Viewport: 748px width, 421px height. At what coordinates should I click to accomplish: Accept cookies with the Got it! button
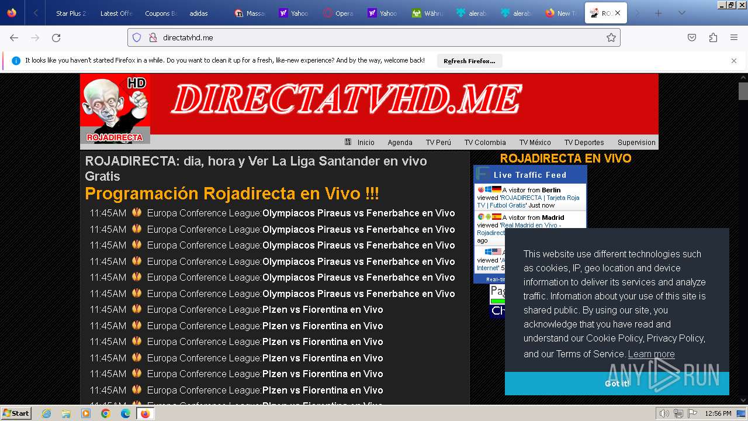pyautogui.click(x=617, y=384)
